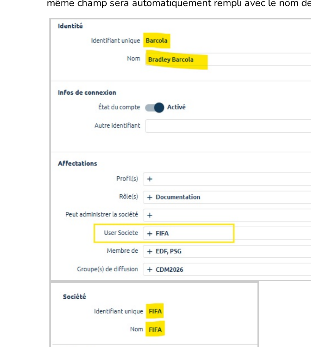Click into the Autre identifiant field

[228, 126]
